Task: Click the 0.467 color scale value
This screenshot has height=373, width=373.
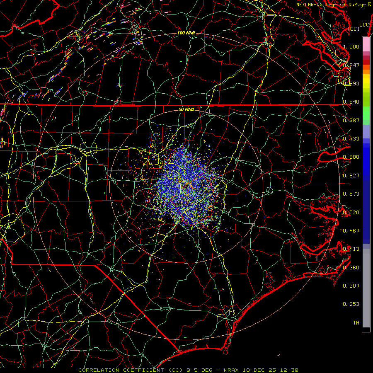Action: [x=351, y=231]
